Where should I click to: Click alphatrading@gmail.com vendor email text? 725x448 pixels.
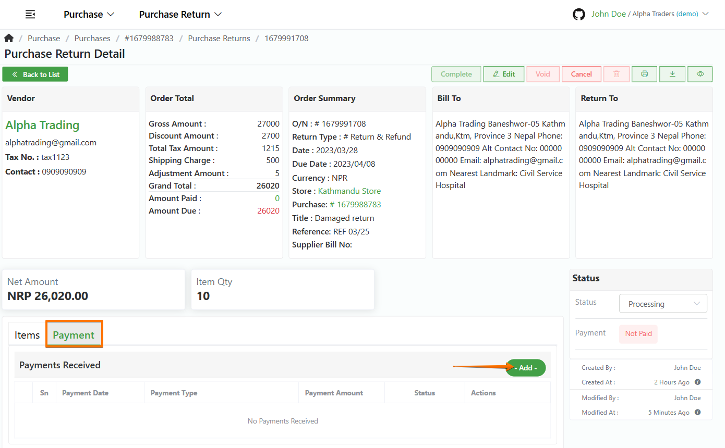pyautogui.click(x=51, y=142)
